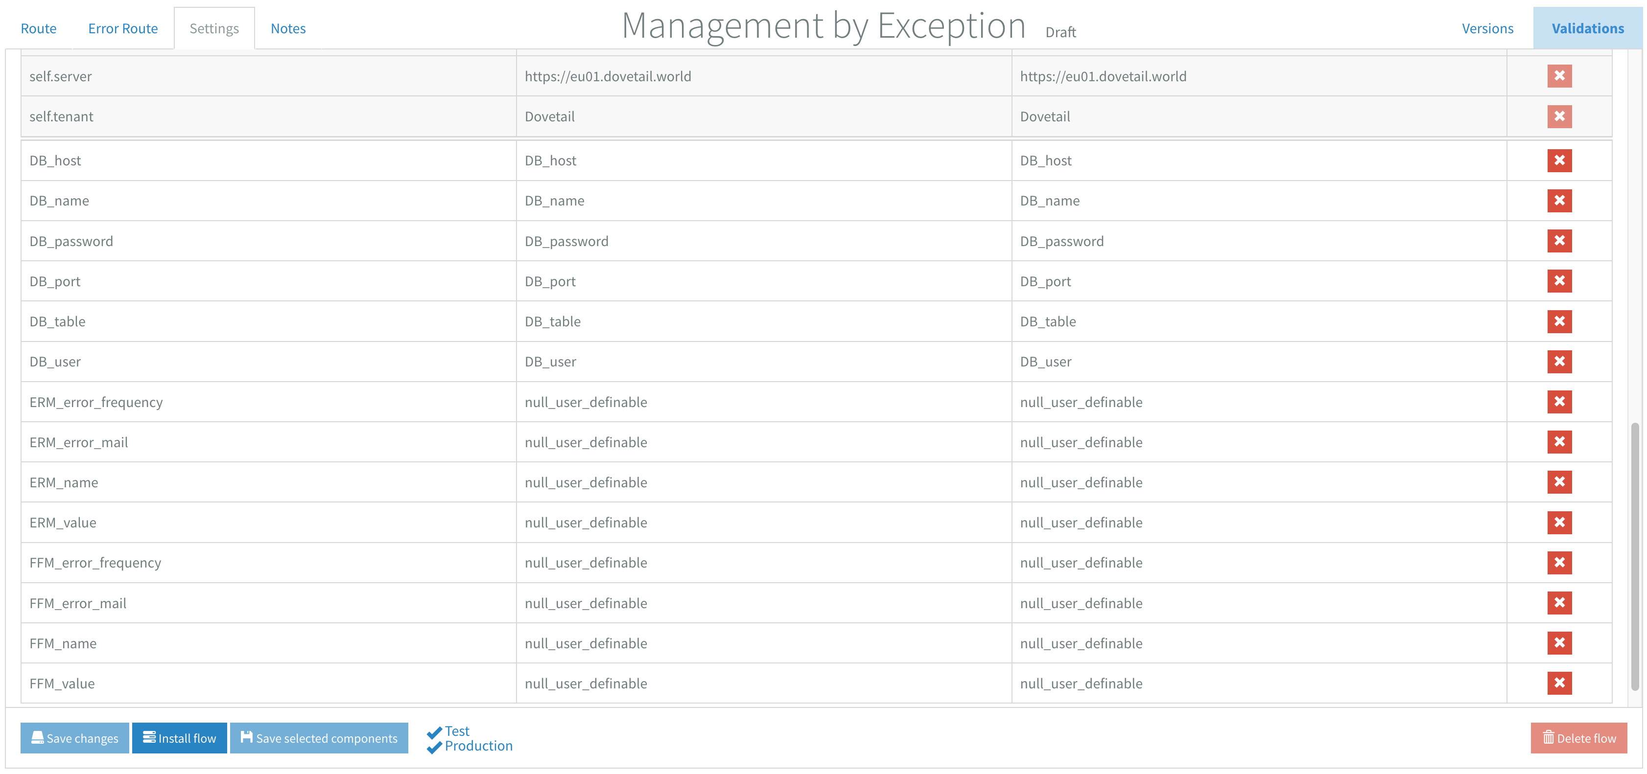This screenshot has height=774, width=1647.
Task: Delete the self.tenant property row
Action: (1559, 116)
